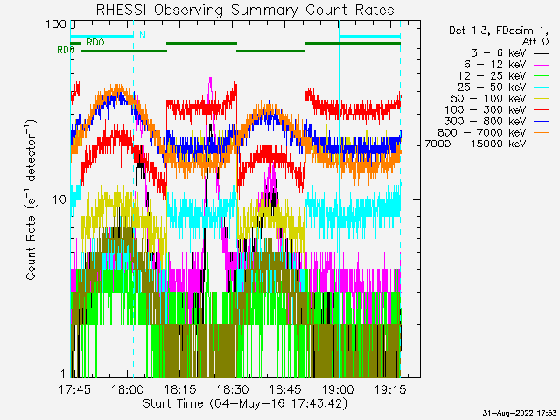560x420 pixels.
Task: Click the upper green RD0 label
Action: (94, 42)
